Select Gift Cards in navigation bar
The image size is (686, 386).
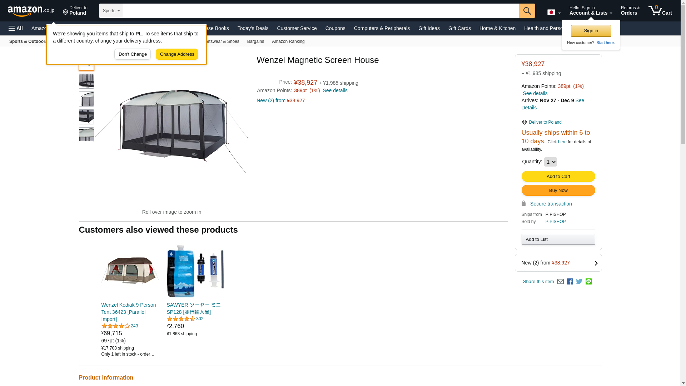point(459,28)
